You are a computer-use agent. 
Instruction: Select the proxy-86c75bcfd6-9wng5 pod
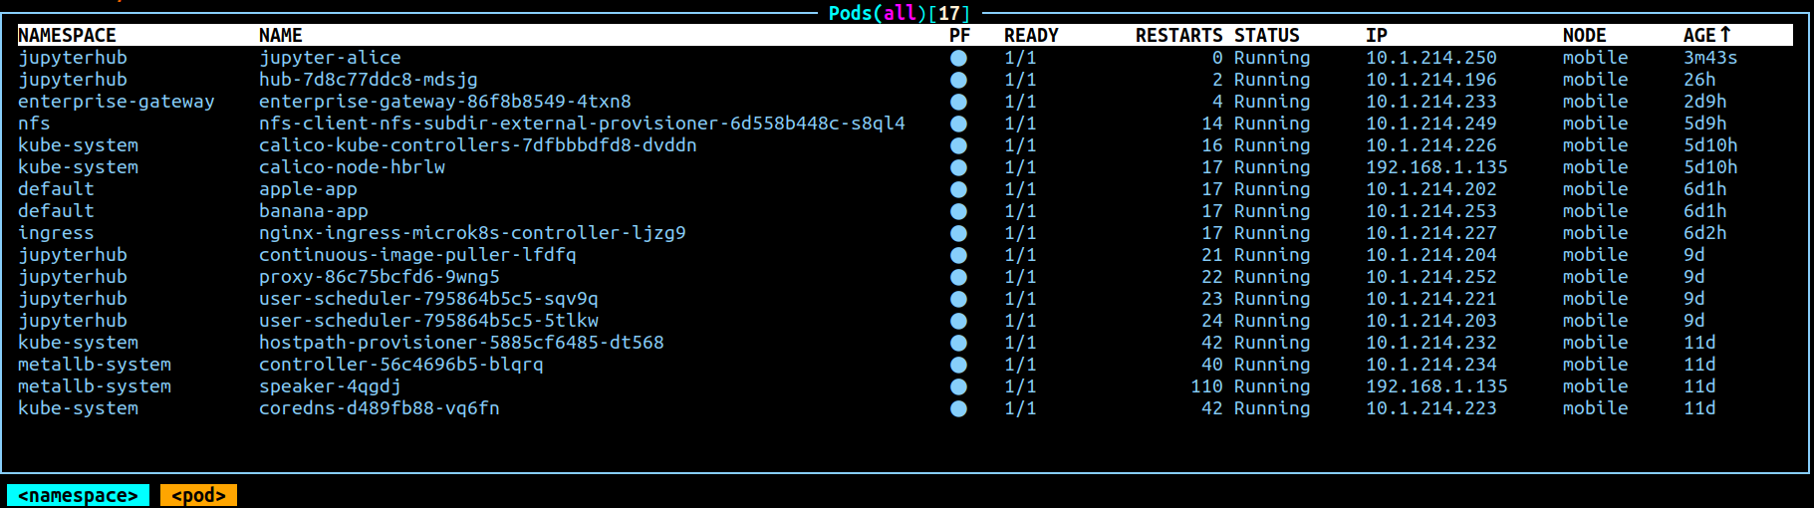tap(905, 277)
